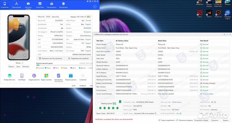The height and width of the screenshot is (123, 232).
Task: Open the FACEIT desktop shortcut
Action: (x=209, y=14)
